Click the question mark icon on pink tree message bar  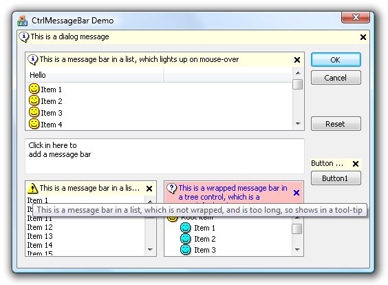tap(172, 189)
